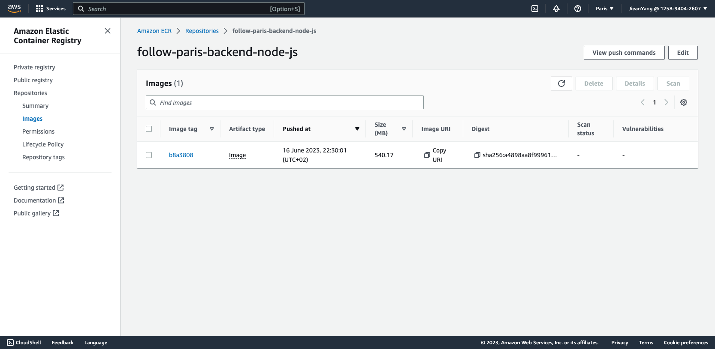The height and width of the screenshot is (349, 715).
Task: Go to Repository tags in sidebar
Action: coord(43,157)
